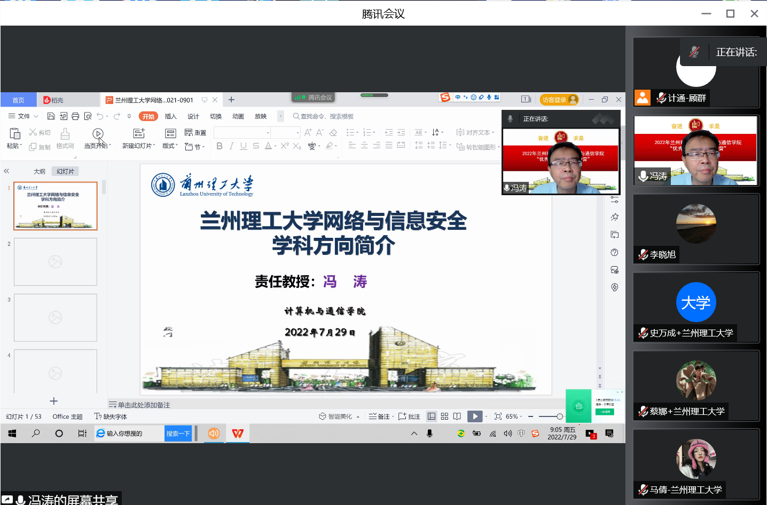Click the save icon in quick toolbar

pos(51,116)
